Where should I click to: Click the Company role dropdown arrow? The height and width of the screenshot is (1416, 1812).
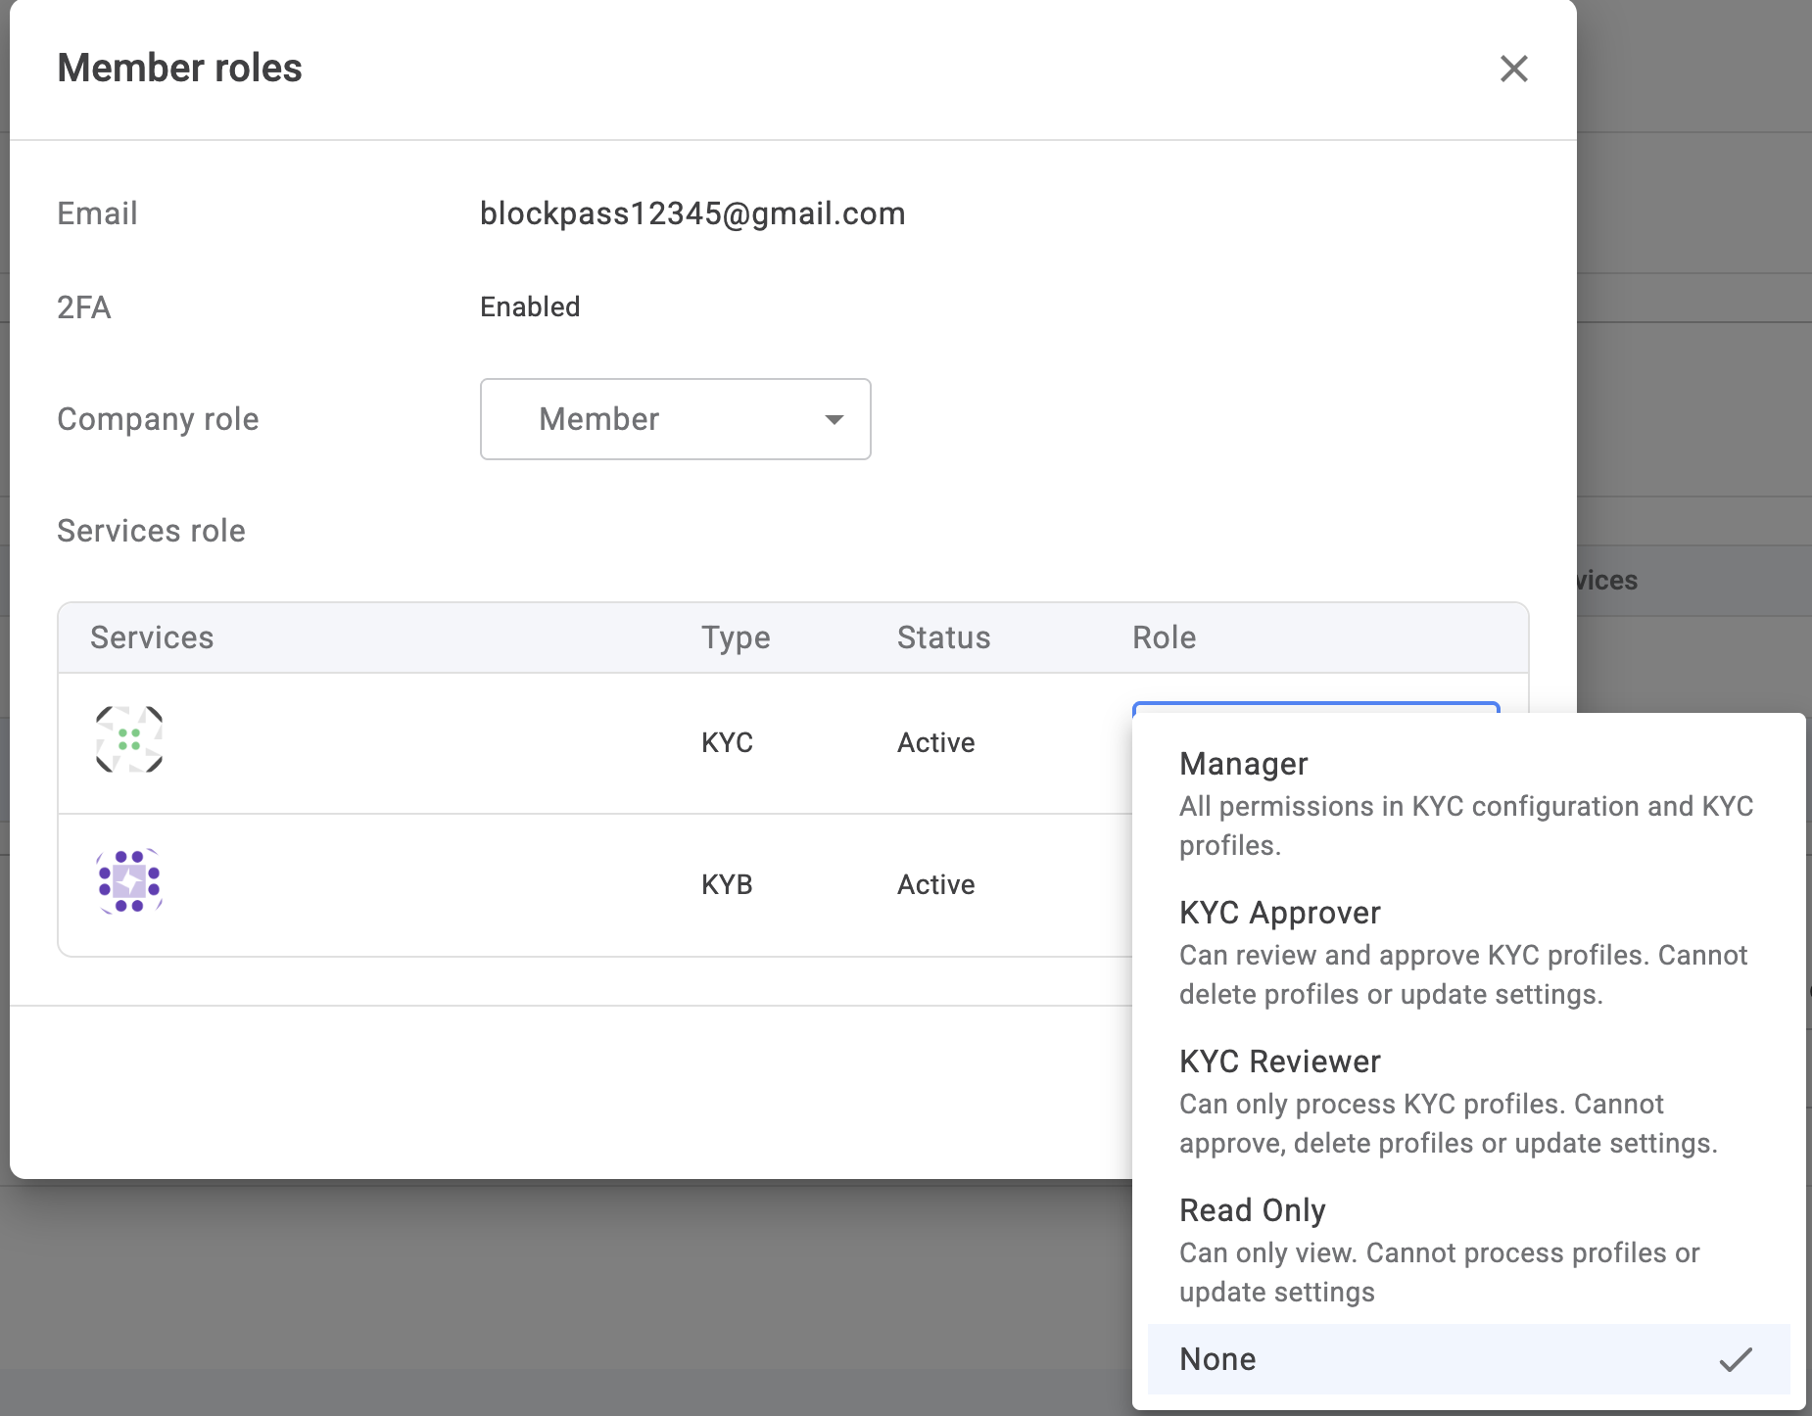click(834, 420)
